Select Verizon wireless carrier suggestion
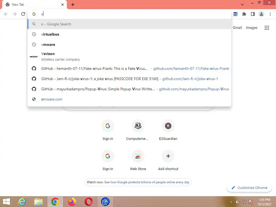Viewport: 276px width, 207px height. pos(130,57)
